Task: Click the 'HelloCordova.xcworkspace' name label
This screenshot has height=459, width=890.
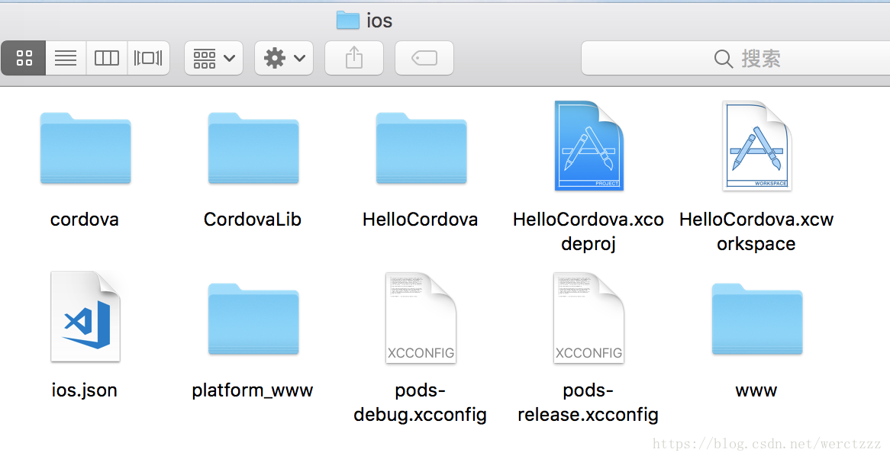Action: pyautogui.click(x=756, y=231)
